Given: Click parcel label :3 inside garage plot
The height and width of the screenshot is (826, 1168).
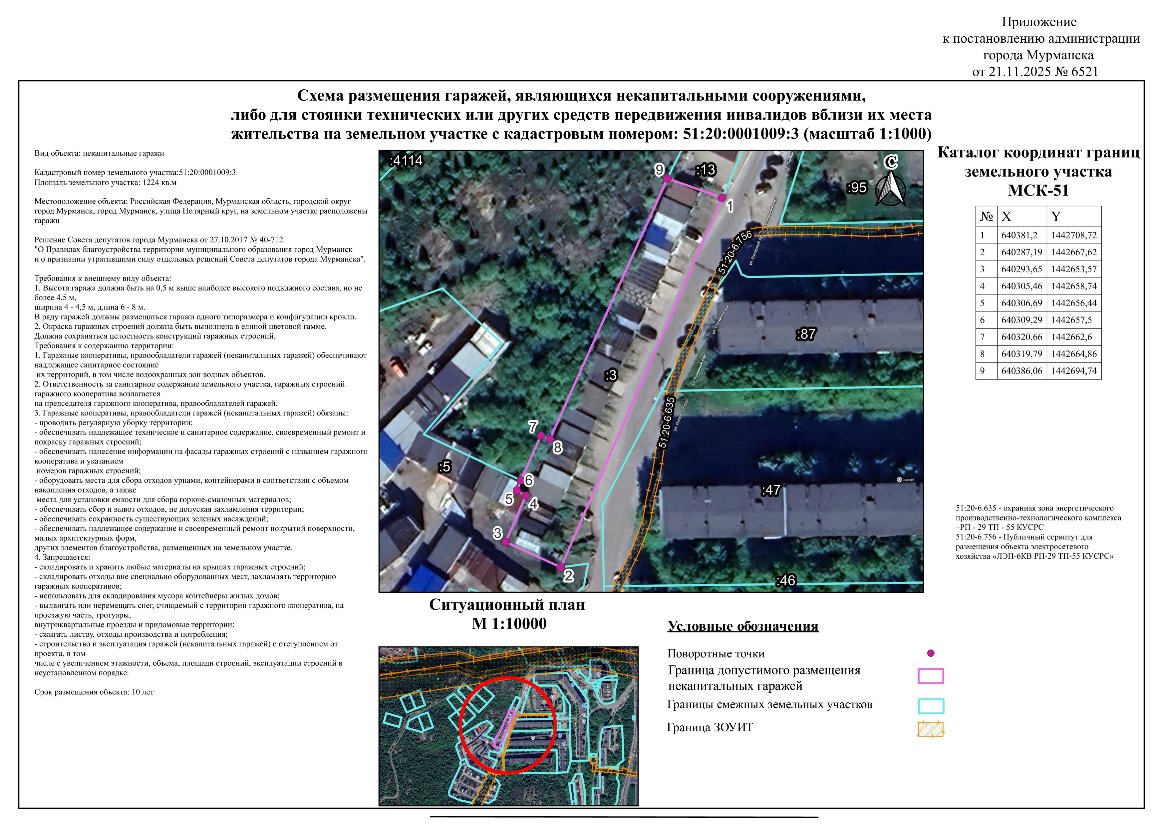Looking at the screenshot, I should click(x=611, y=375).
